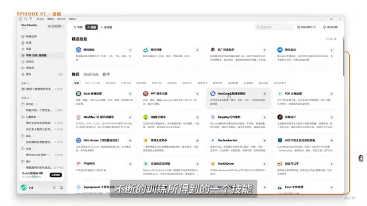Add the Web Access skill with plus
Viewport: 367px width, 206px height.
point(130,140)
